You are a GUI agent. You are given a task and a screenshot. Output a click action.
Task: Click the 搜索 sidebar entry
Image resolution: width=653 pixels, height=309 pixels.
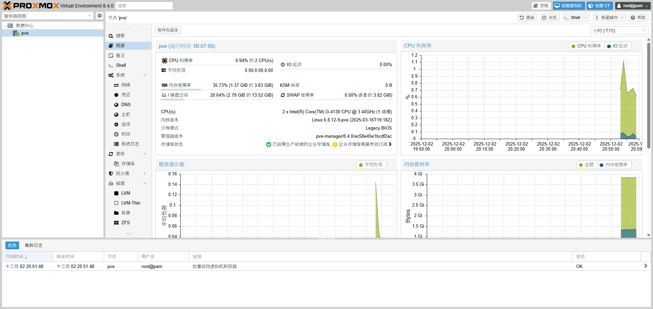pyautogui.click(x=120, y=36)
